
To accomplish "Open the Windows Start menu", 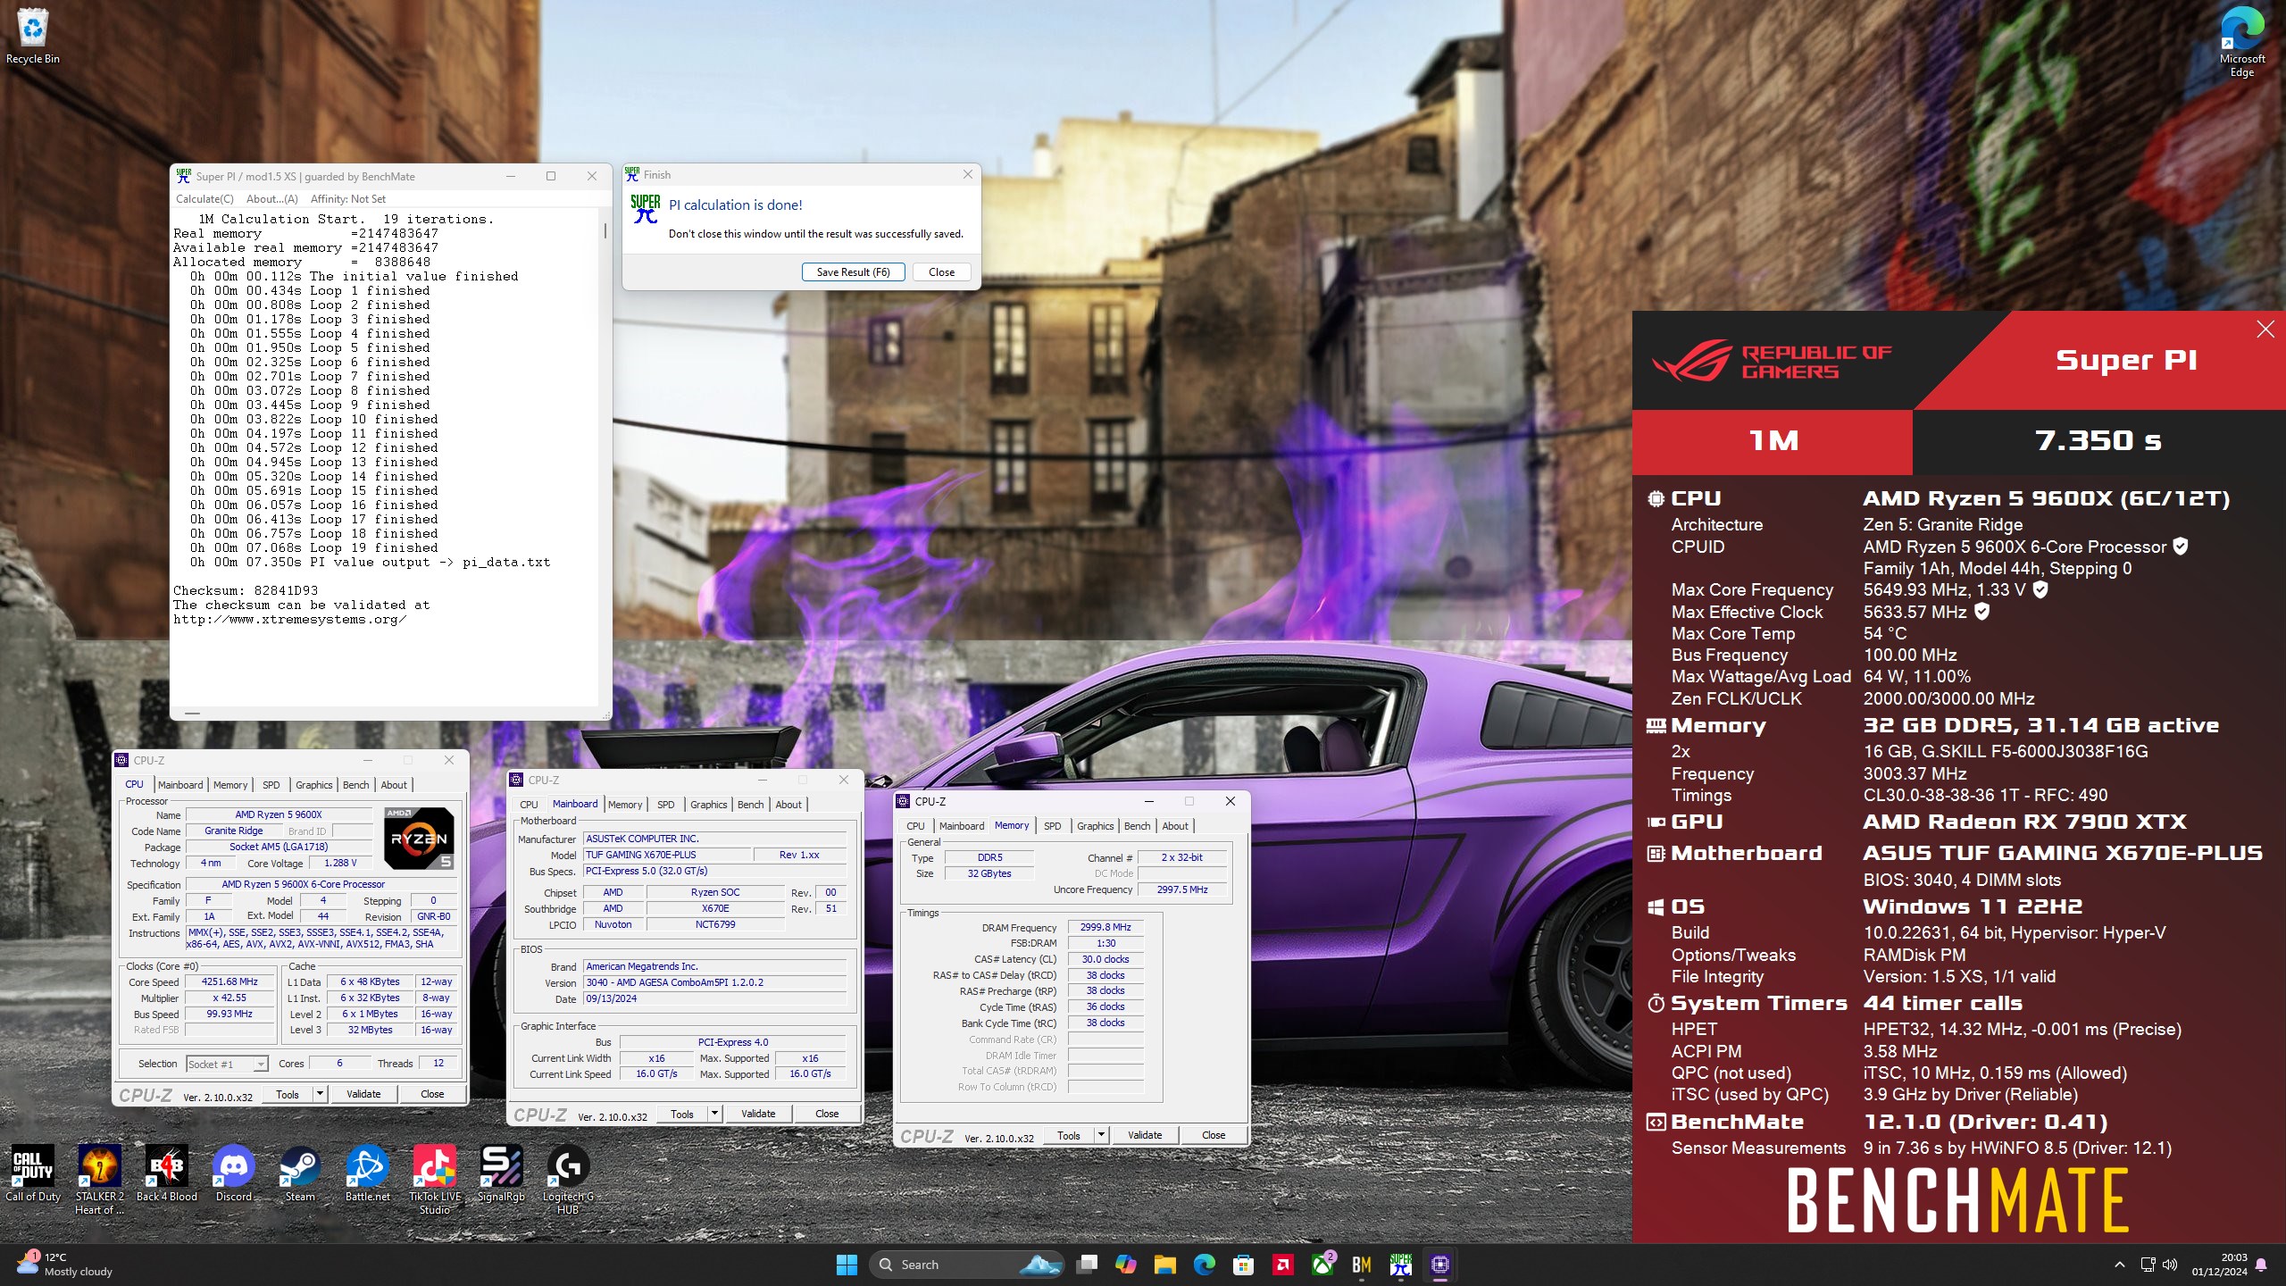I will [847, 1265].
